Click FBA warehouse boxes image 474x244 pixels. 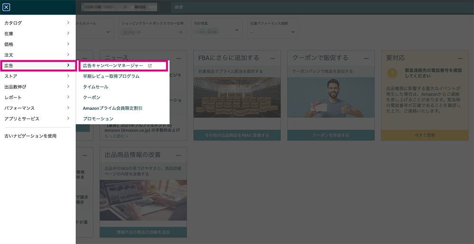[x=237, y=98]
